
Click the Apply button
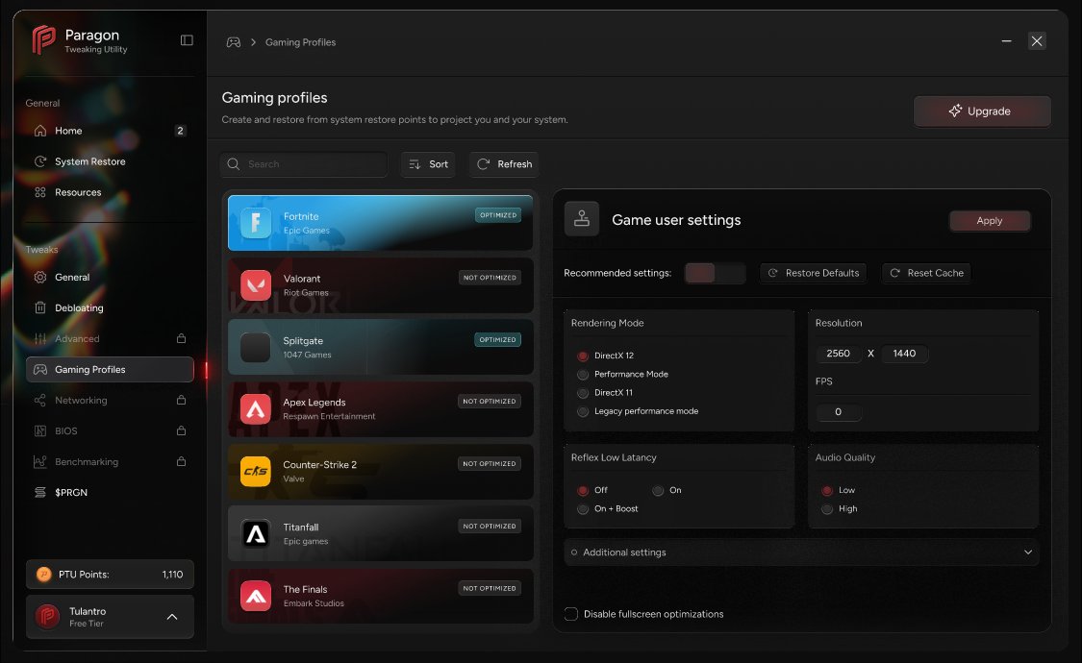pos(990,221)
